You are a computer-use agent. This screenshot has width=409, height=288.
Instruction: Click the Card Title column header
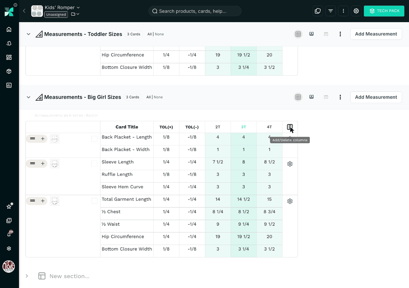pos(127,127)
